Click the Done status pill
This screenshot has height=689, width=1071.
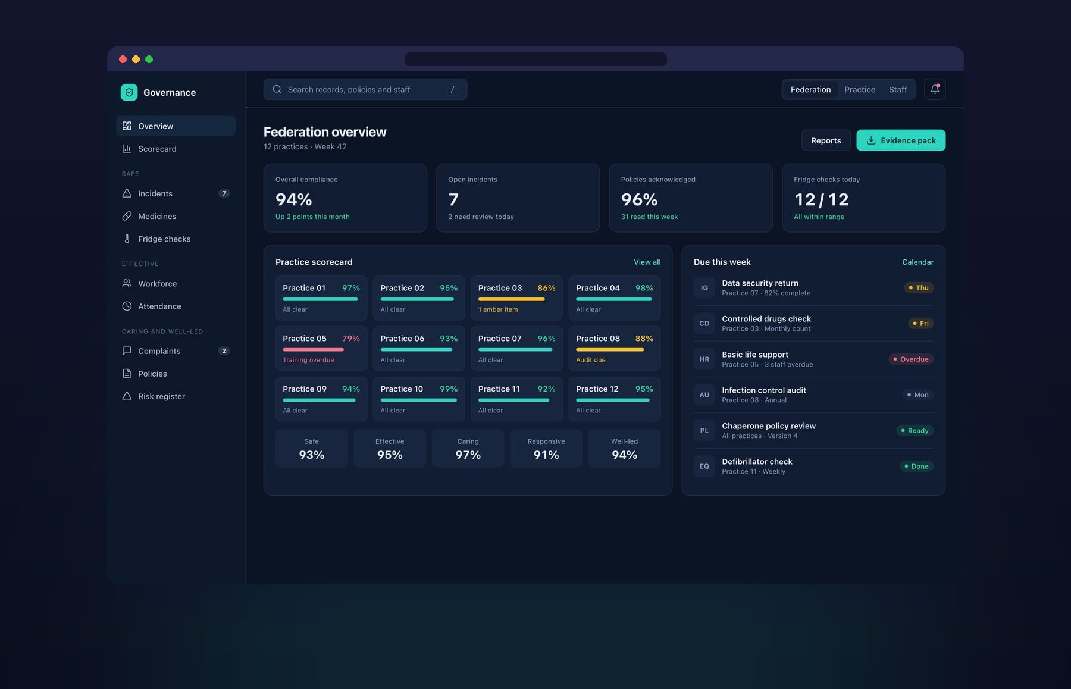[916, 466]
